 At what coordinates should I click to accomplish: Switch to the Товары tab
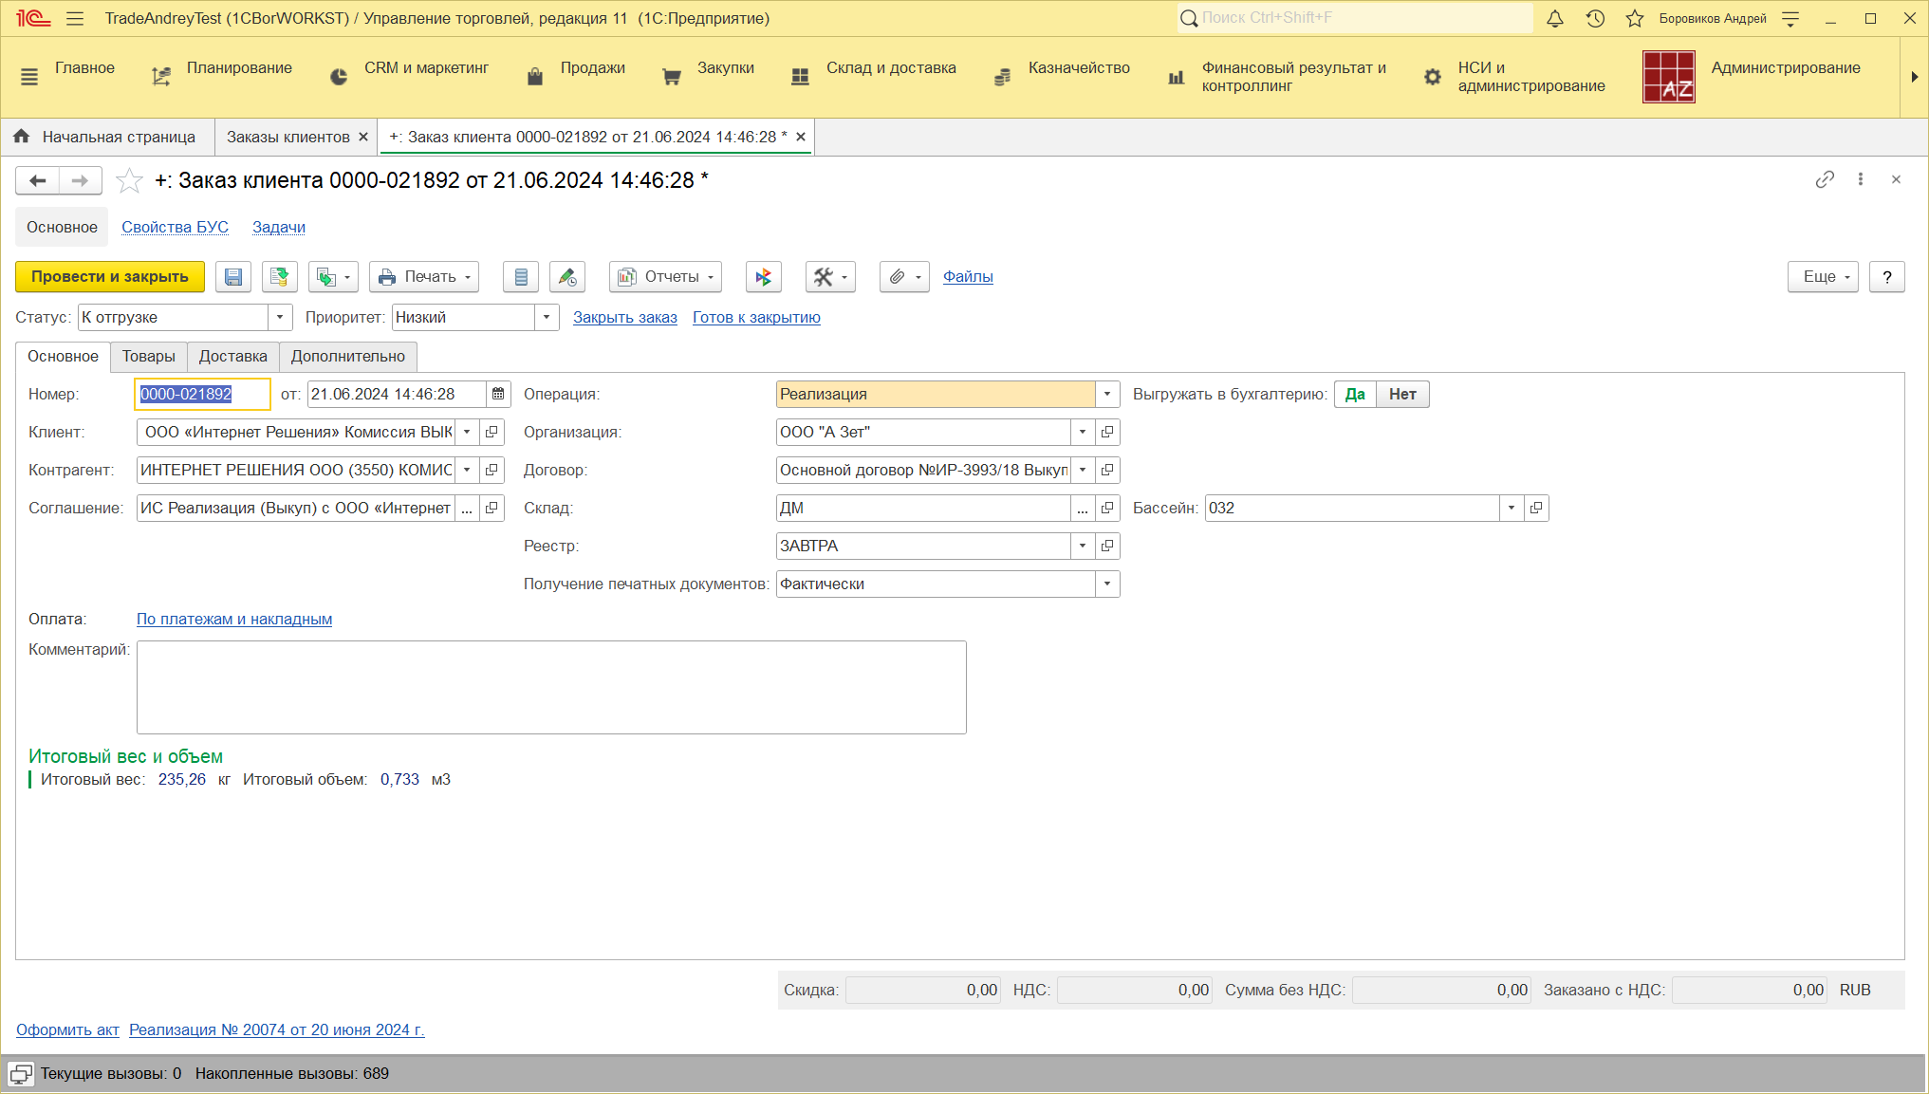149,356
